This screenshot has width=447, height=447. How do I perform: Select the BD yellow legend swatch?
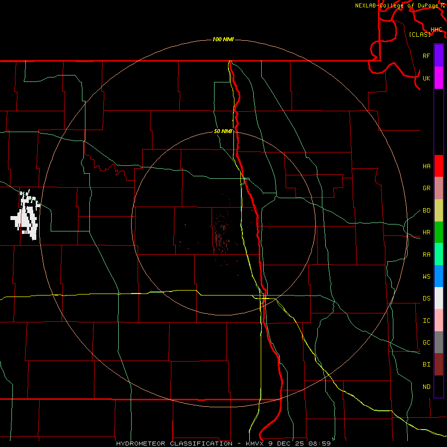tap(439, 211)
